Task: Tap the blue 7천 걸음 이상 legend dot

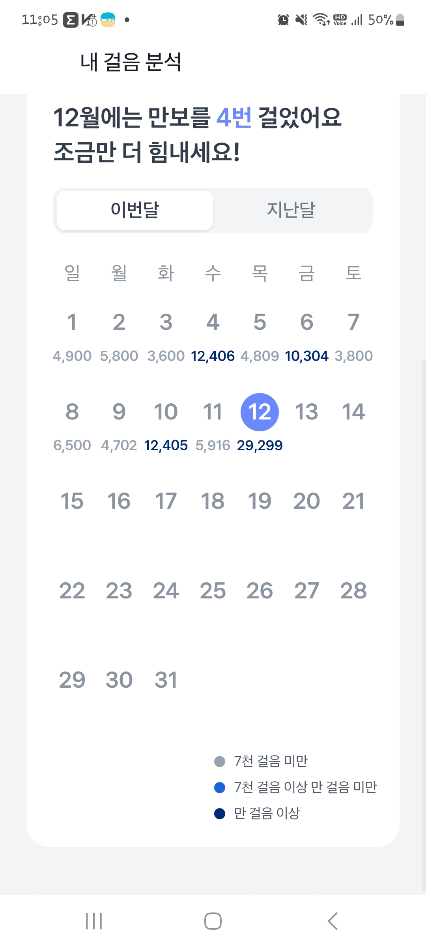Action: click(x=220, y=787)
